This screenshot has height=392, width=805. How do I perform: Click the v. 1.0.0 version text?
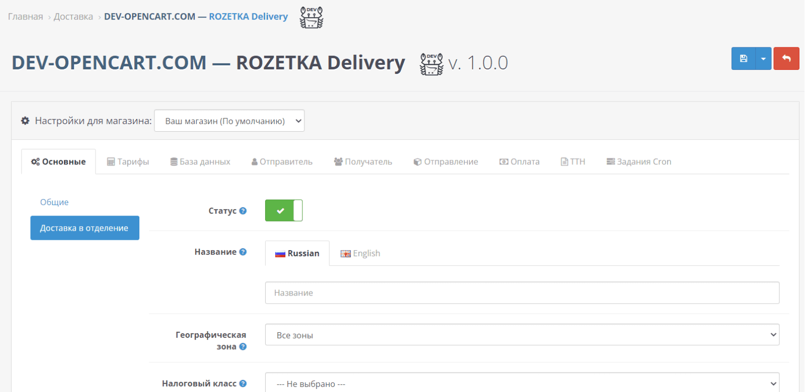[478, 63]
